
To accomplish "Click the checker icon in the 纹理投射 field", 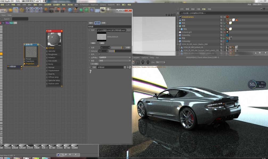I will click(x=125, y=67).
